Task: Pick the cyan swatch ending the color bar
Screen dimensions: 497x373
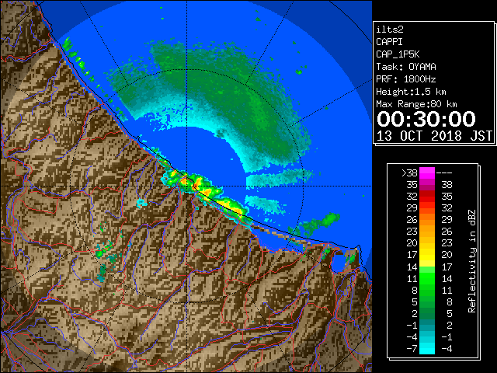Action: coord(427,348)
